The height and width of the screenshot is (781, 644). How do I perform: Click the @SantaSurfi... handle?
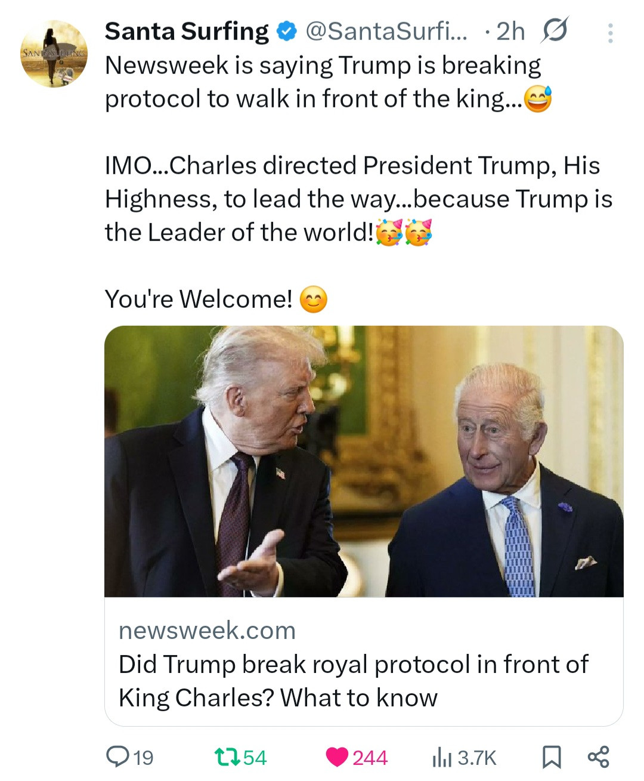pyautogui.click(x=387, y=32)
